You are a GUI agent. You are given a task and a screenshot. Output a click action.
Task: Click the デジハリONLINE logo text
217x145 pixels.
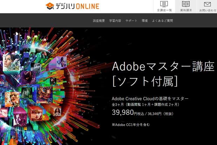77,6
